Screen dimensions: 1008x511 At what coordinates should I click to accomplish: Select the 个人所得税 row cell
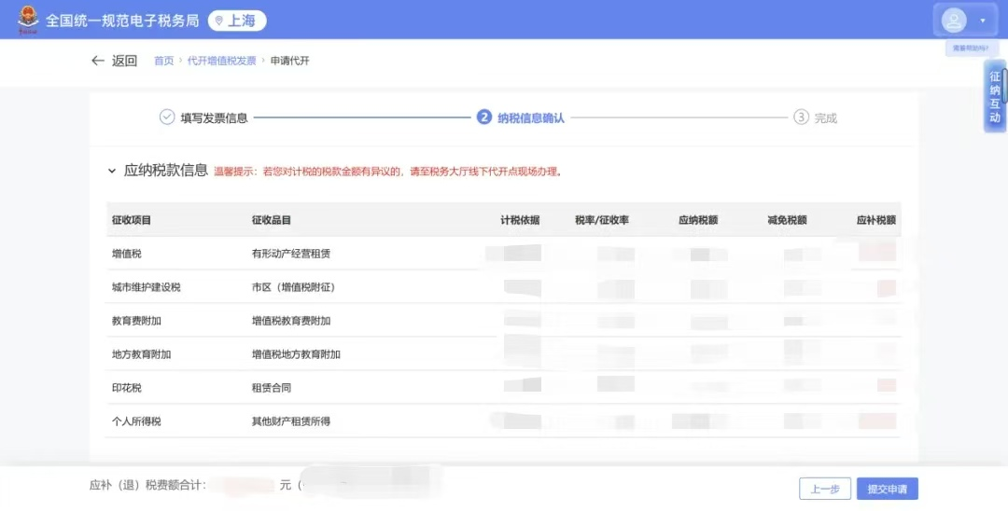pos(136,421)
